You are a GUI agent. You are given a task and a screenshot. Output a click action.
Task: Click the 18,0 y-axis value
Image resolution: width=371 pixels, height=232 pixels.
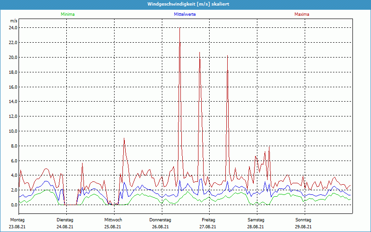pyautogui.click(x=13, y=72)
